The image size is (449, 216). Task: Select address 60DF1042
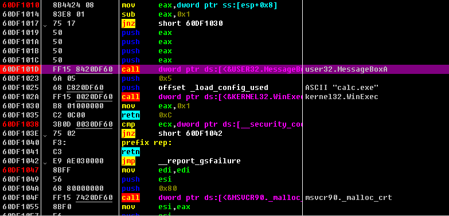point(21,161)
